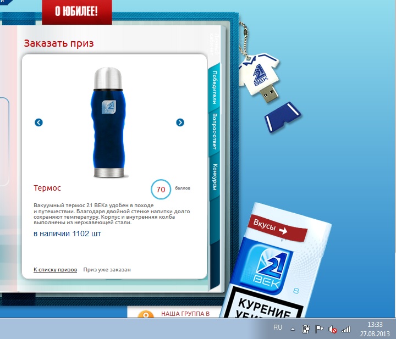Click the blue shorts USB cap

(283, 117)
